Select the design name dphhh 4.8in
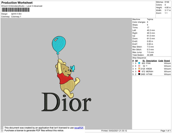This screenshot has width=172, height=133. click(16, 14)
